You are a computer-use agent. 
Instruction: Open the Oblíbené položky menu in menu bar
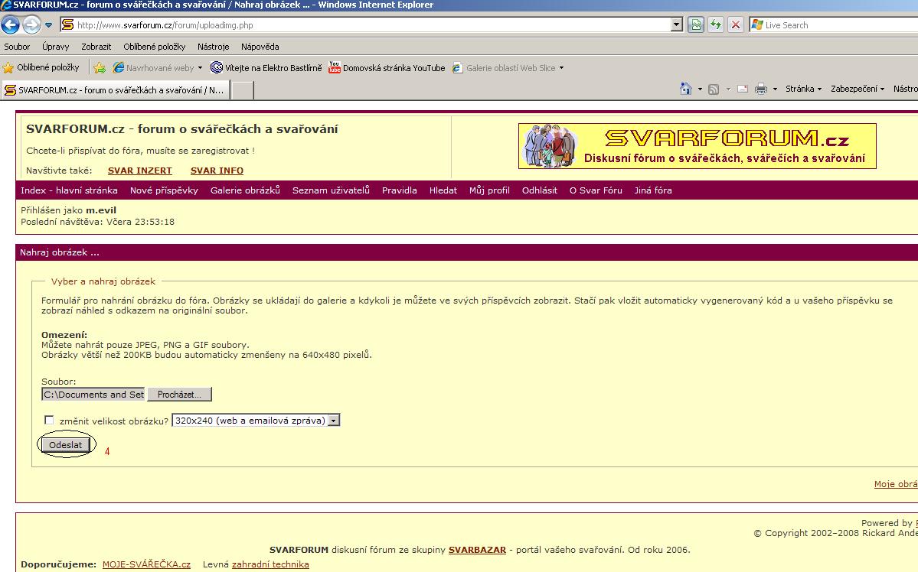tap(155, 47)
